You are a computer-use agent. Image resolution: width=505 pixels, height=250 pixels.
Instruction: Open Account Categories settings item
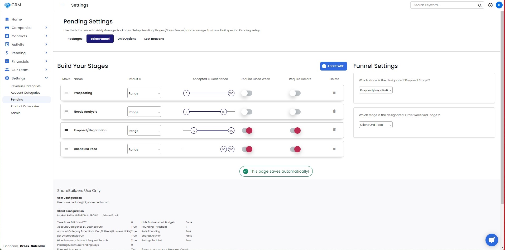[x=25, y=93]
